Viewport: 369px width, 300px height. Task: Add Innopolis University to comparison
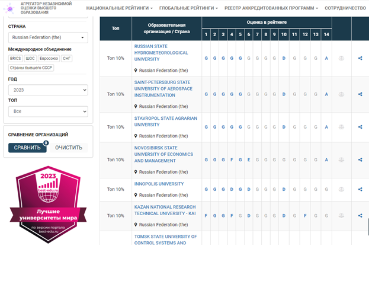click(341, 189)
